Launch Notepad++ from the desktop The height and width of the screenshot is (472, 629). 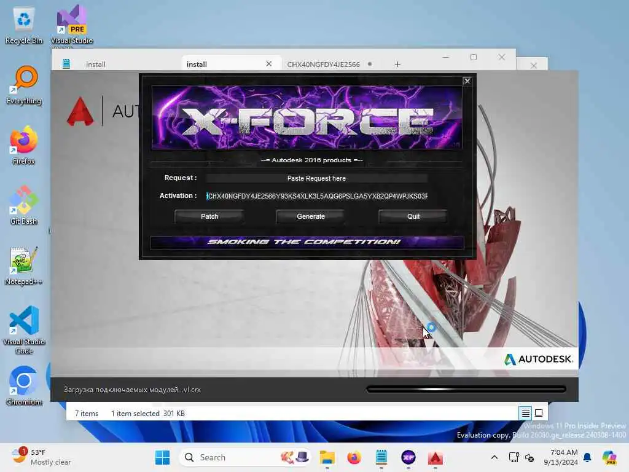point(24,265)
